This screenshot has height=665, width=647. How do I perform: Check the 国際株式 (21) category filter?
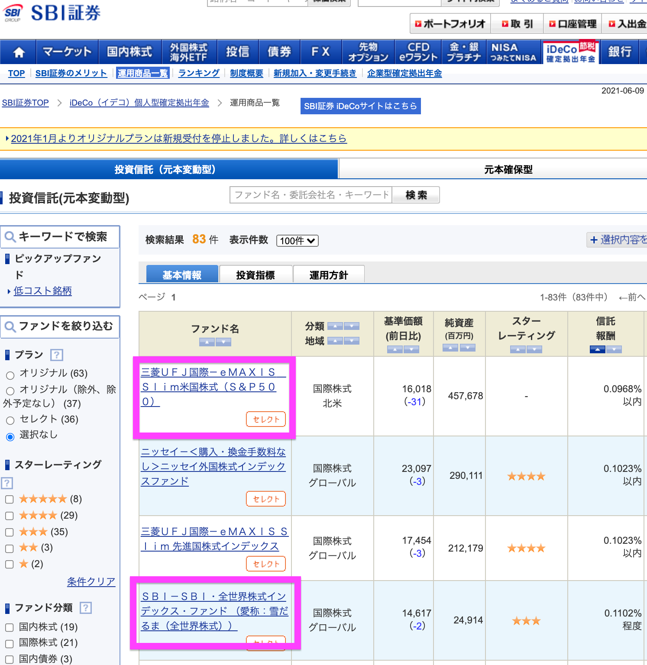point(10,643)
